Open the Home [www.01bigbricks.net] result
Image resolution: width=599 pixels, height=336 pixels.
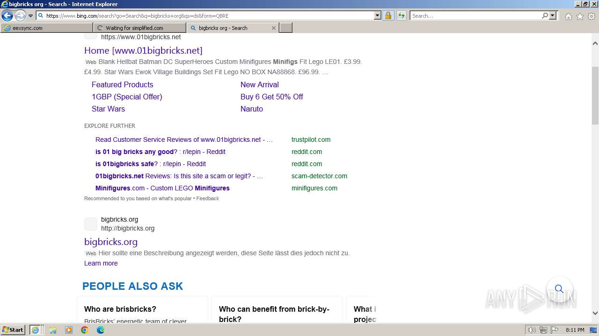(x=143, y=50)
